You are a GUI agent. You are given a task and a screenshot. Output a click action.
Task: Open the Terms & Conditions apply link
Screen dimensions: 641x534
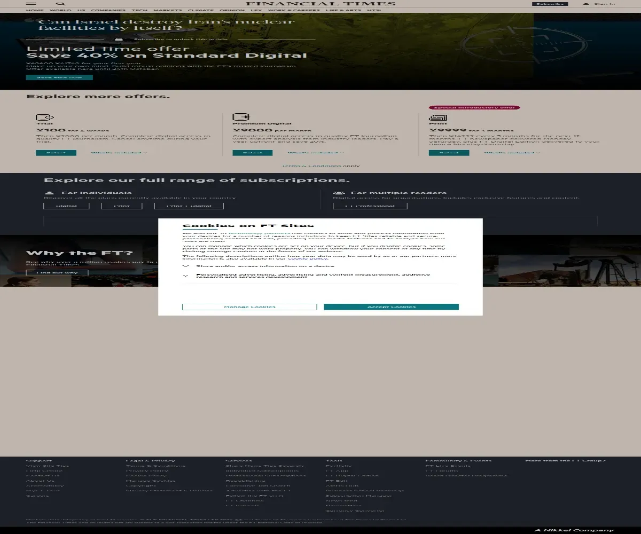coord(311,166)
